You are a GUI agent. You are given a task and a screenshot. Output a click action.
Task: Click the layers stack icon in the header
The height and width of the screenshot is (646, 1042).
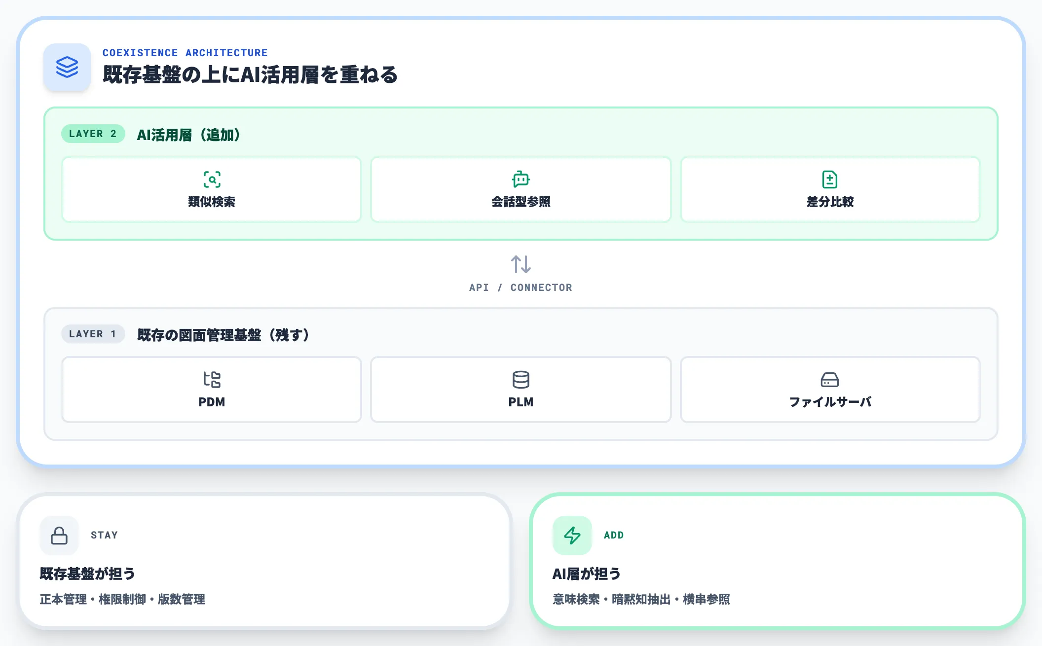[x=67, y=68]
